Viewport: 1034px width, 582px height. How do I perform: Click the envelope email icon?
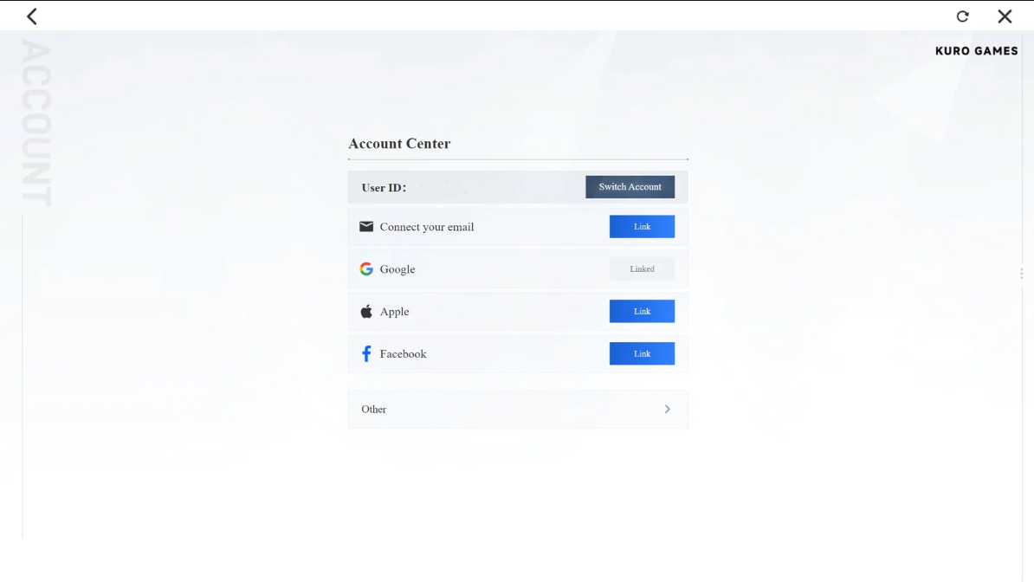[366, 226]
